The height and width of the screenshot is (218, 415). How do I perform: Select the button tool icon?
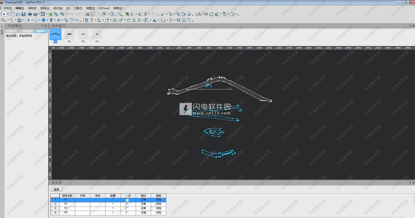(43, 20)
